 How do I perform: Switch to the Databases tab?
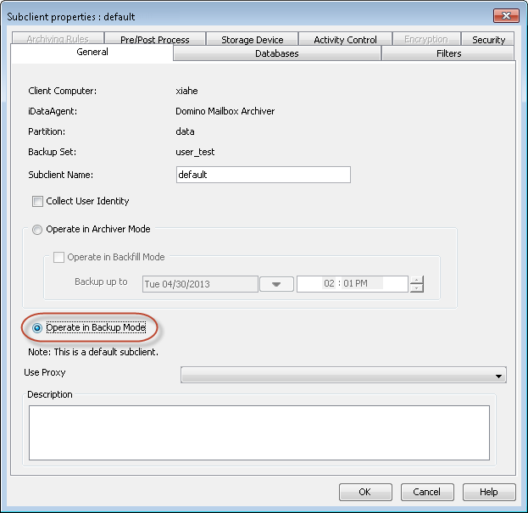coord(276,53)
